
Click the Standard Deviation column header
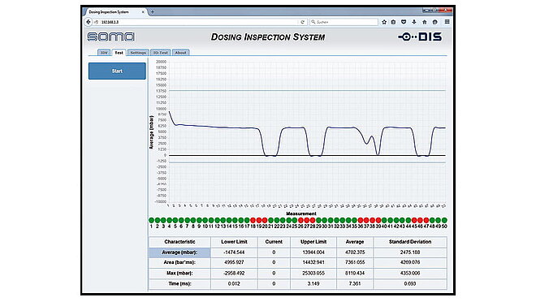(410, 242)
